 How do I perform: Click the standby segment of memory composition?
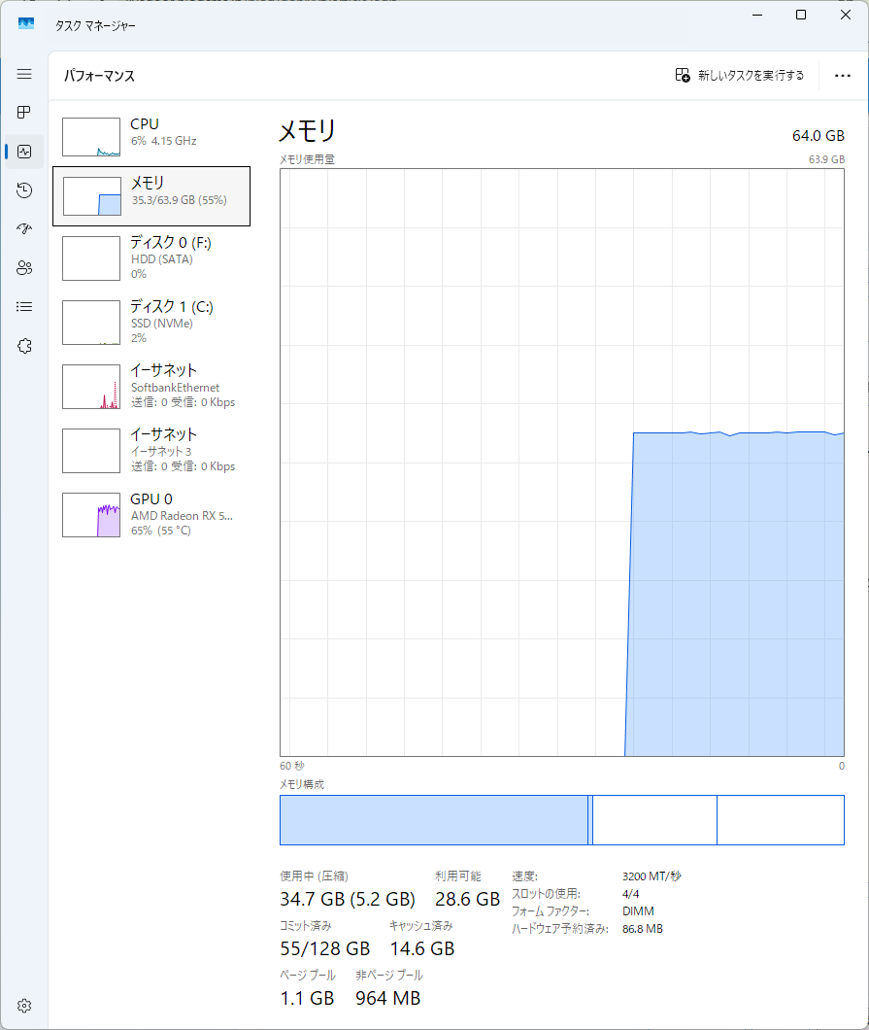(654, 820)
